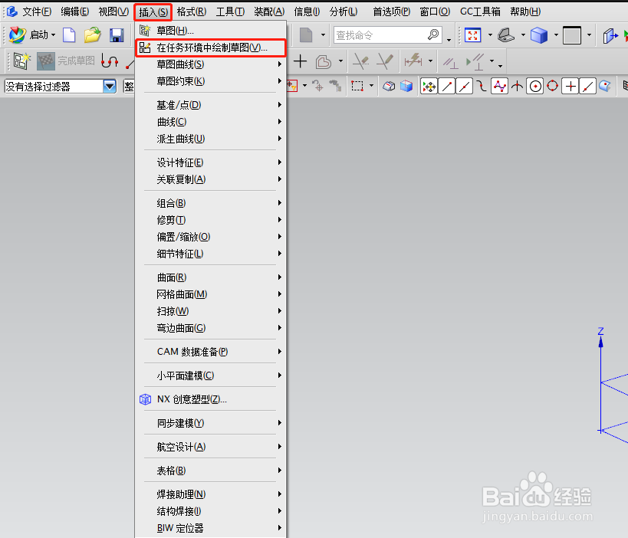Choose NX 创意塑型(Z)... entry
The width and height of the screenshot is (628, 538).
[x=211, y=399]
